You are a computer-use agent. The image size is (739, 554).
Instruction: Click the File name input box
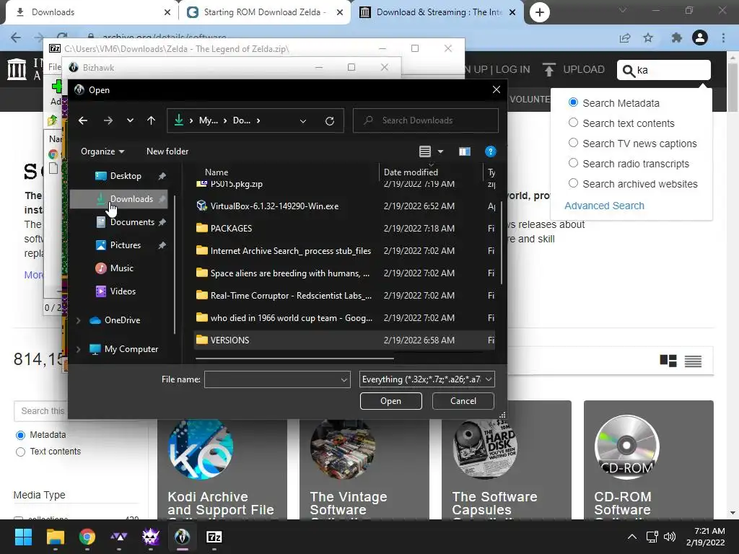(x=272, y=379)
